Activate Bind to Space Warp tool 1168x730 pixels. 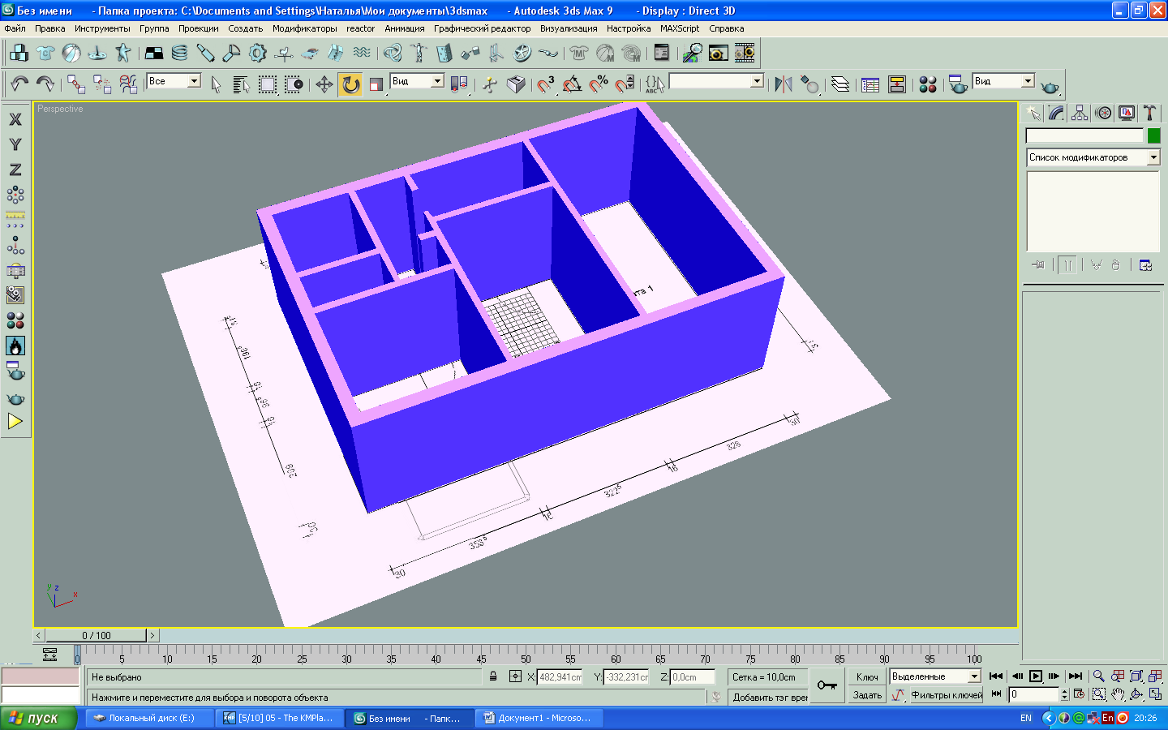128,84
